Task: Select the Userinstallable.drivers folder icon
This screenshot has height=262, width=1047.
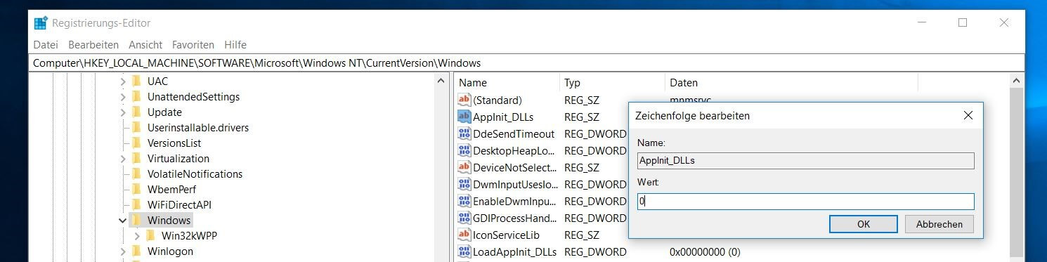Action: click(136, 128)
